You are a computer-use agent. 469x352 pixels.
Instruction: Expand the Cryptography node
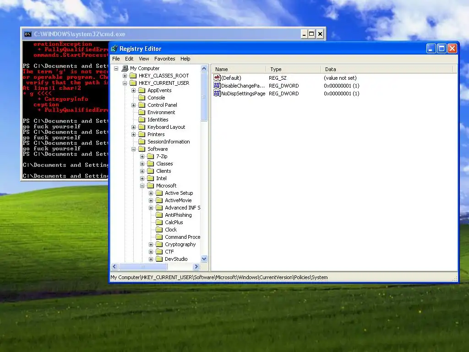151,245
